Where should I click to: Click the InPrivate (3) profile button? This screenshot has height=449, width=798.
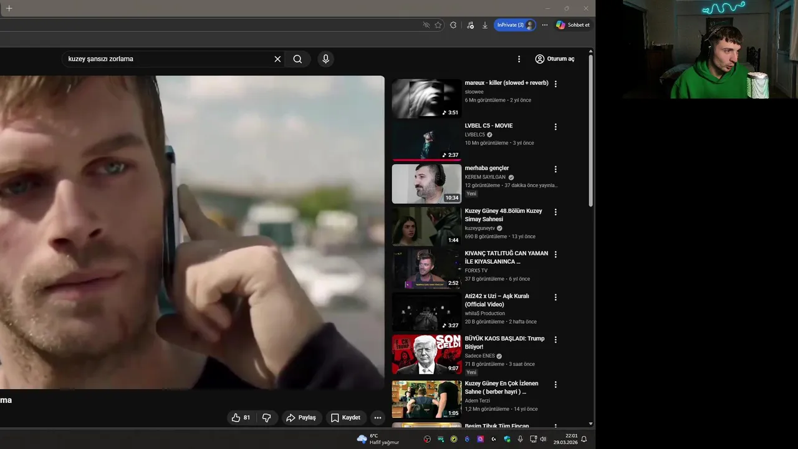click(515, 25)
